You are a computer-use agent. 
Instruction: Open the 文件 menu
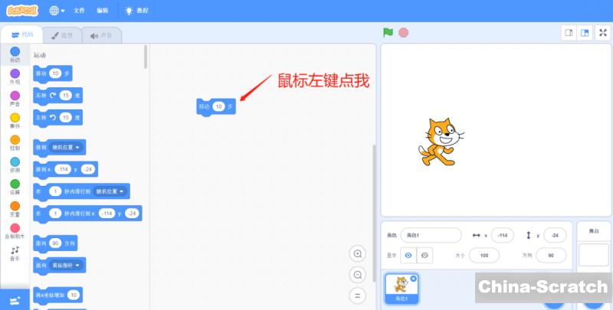(x=80, y=11)
